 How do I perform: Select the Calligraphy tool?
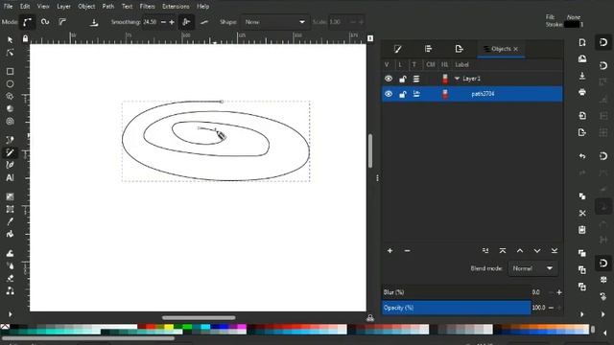click(x=10, y=165)
